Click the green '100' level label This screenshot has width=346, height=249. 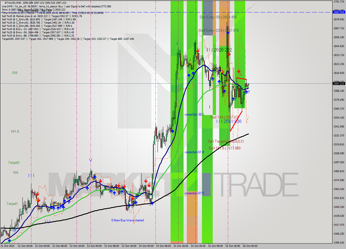(x=15, y=173)
